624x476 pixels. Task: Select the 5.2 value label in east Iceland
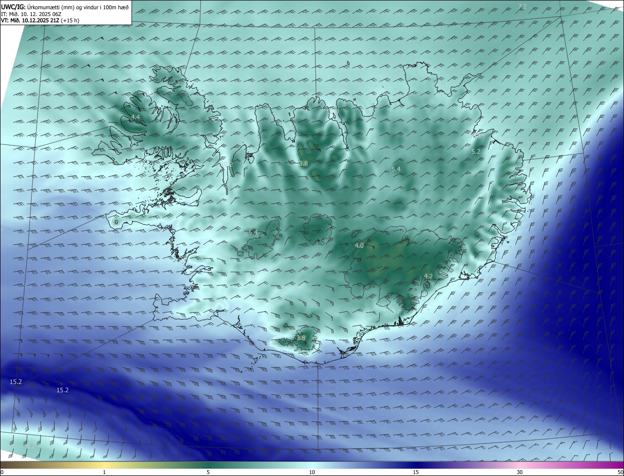point(476,152)
